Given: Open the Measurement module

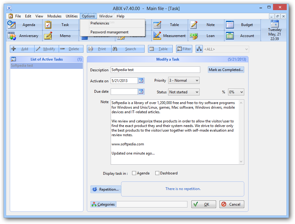Looking at the screenshot, I should (x=170, y=35).
